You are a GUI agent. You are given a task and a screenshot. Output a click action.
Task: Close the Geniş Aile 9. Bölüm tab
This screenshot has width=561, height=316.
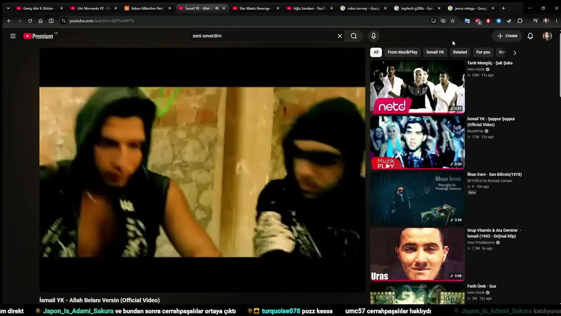click(x=61, y=8)
